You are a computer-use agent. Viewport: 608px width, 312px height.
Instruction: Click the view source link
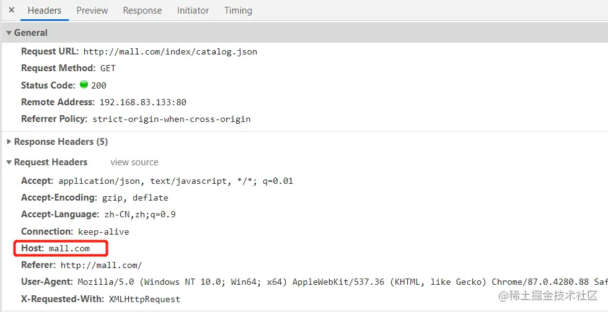point(134,162)
